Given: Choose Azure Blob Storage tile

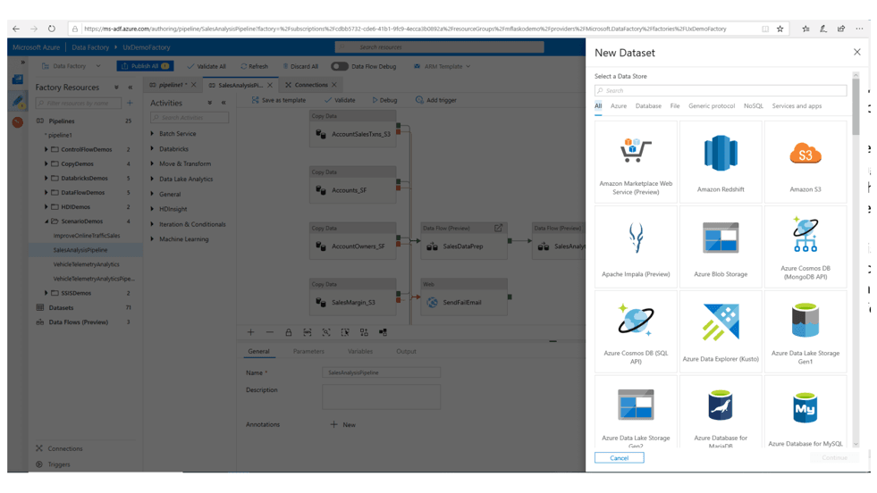Looking at the screenshot, I should point(721,246).
